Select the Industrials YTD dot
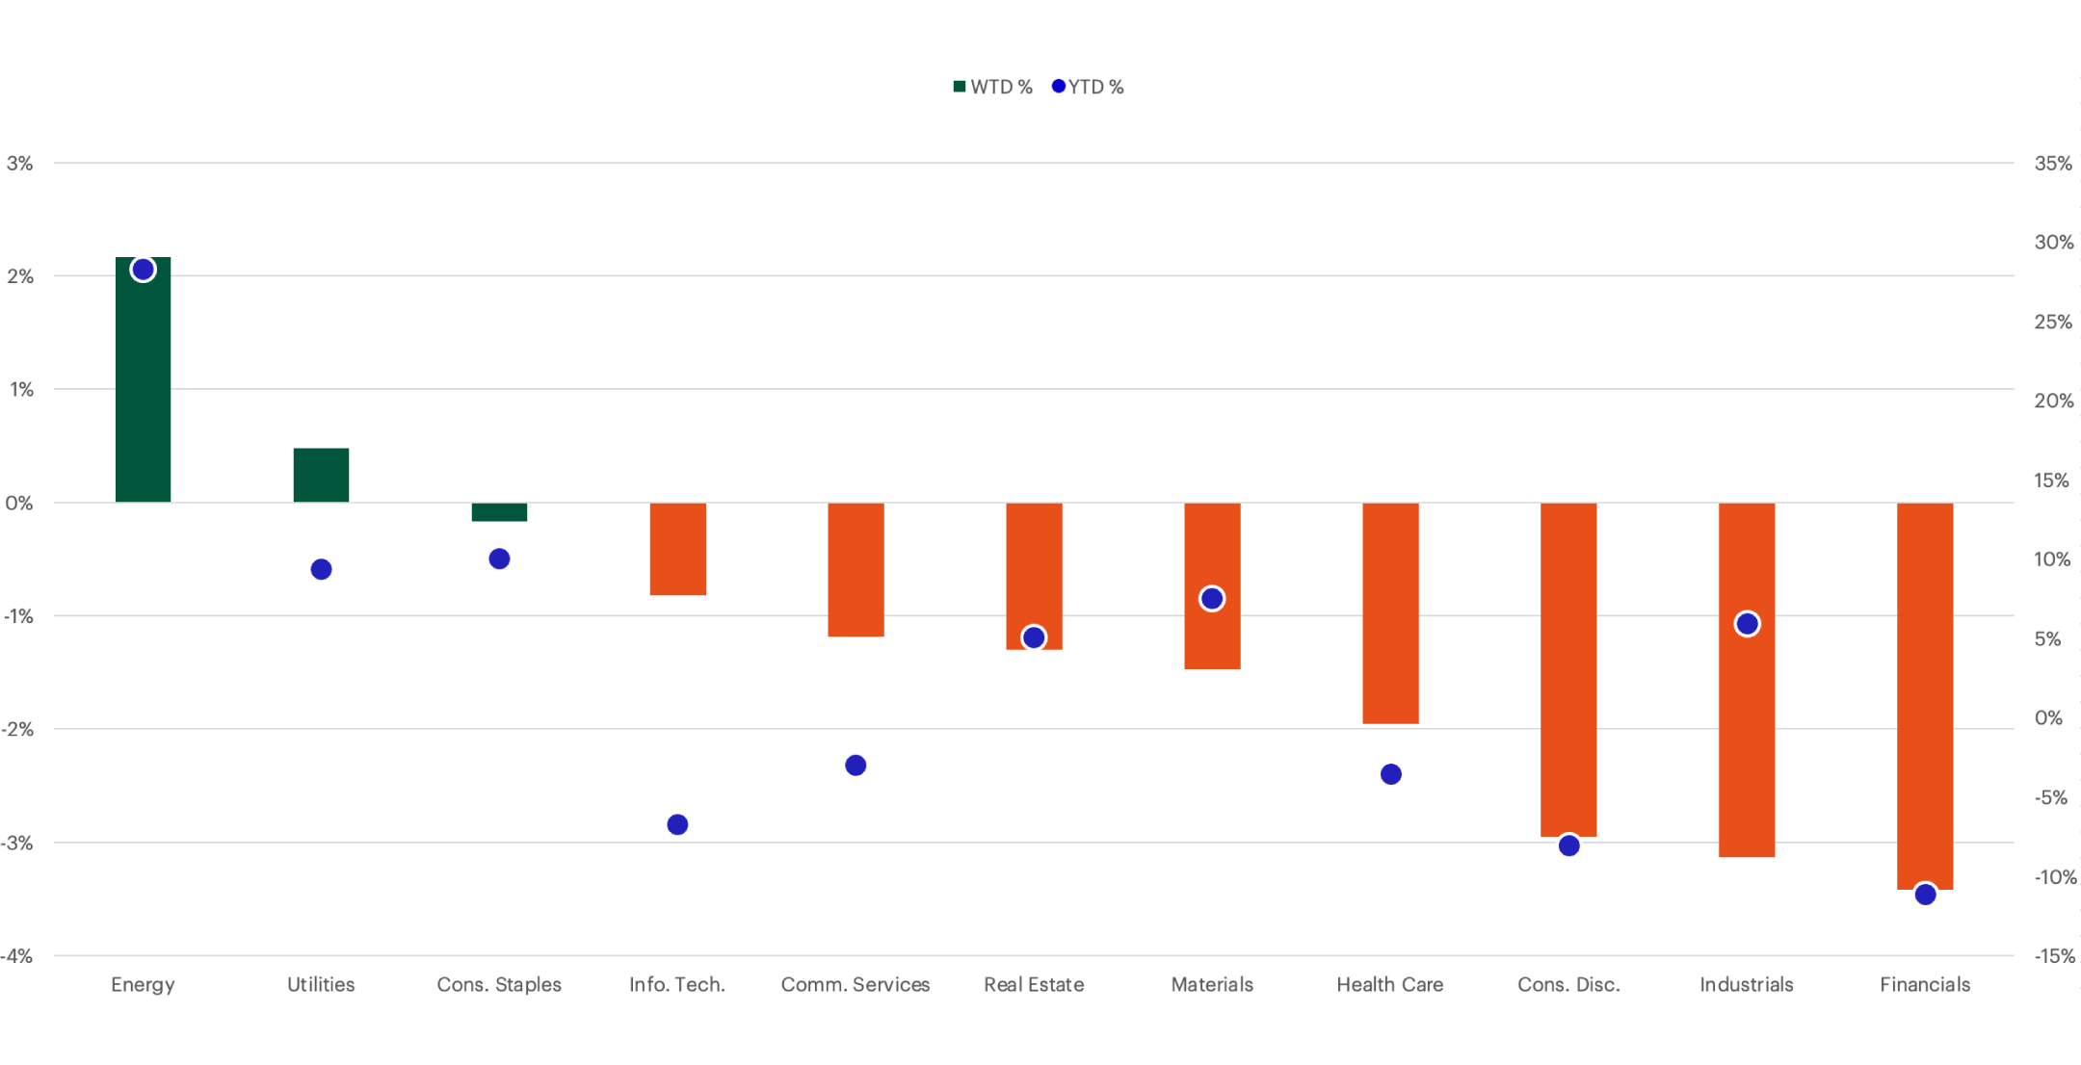Image resolution: width=2081 pixels, height=1065 pixels. (1746, 624)
